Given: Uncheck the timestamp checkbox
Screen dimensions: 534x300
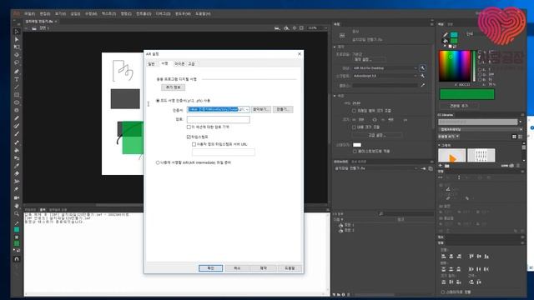Looking at the screenshot, I should point(189,137).
